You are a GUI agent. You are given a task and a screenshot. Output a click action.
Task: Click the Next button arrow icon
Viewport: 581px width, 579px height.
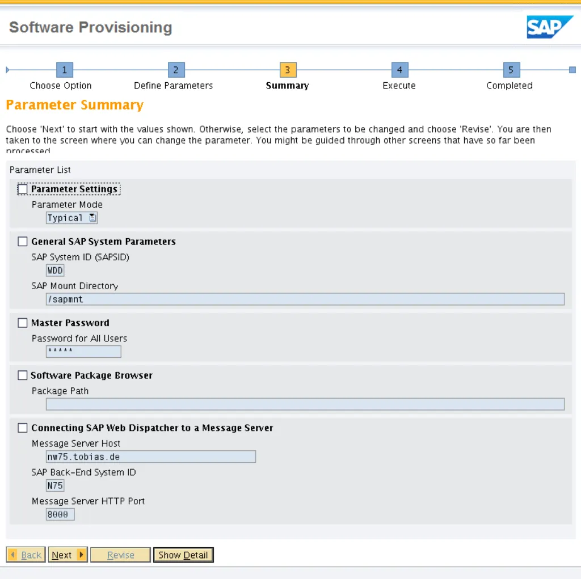(x=82, y=555)
